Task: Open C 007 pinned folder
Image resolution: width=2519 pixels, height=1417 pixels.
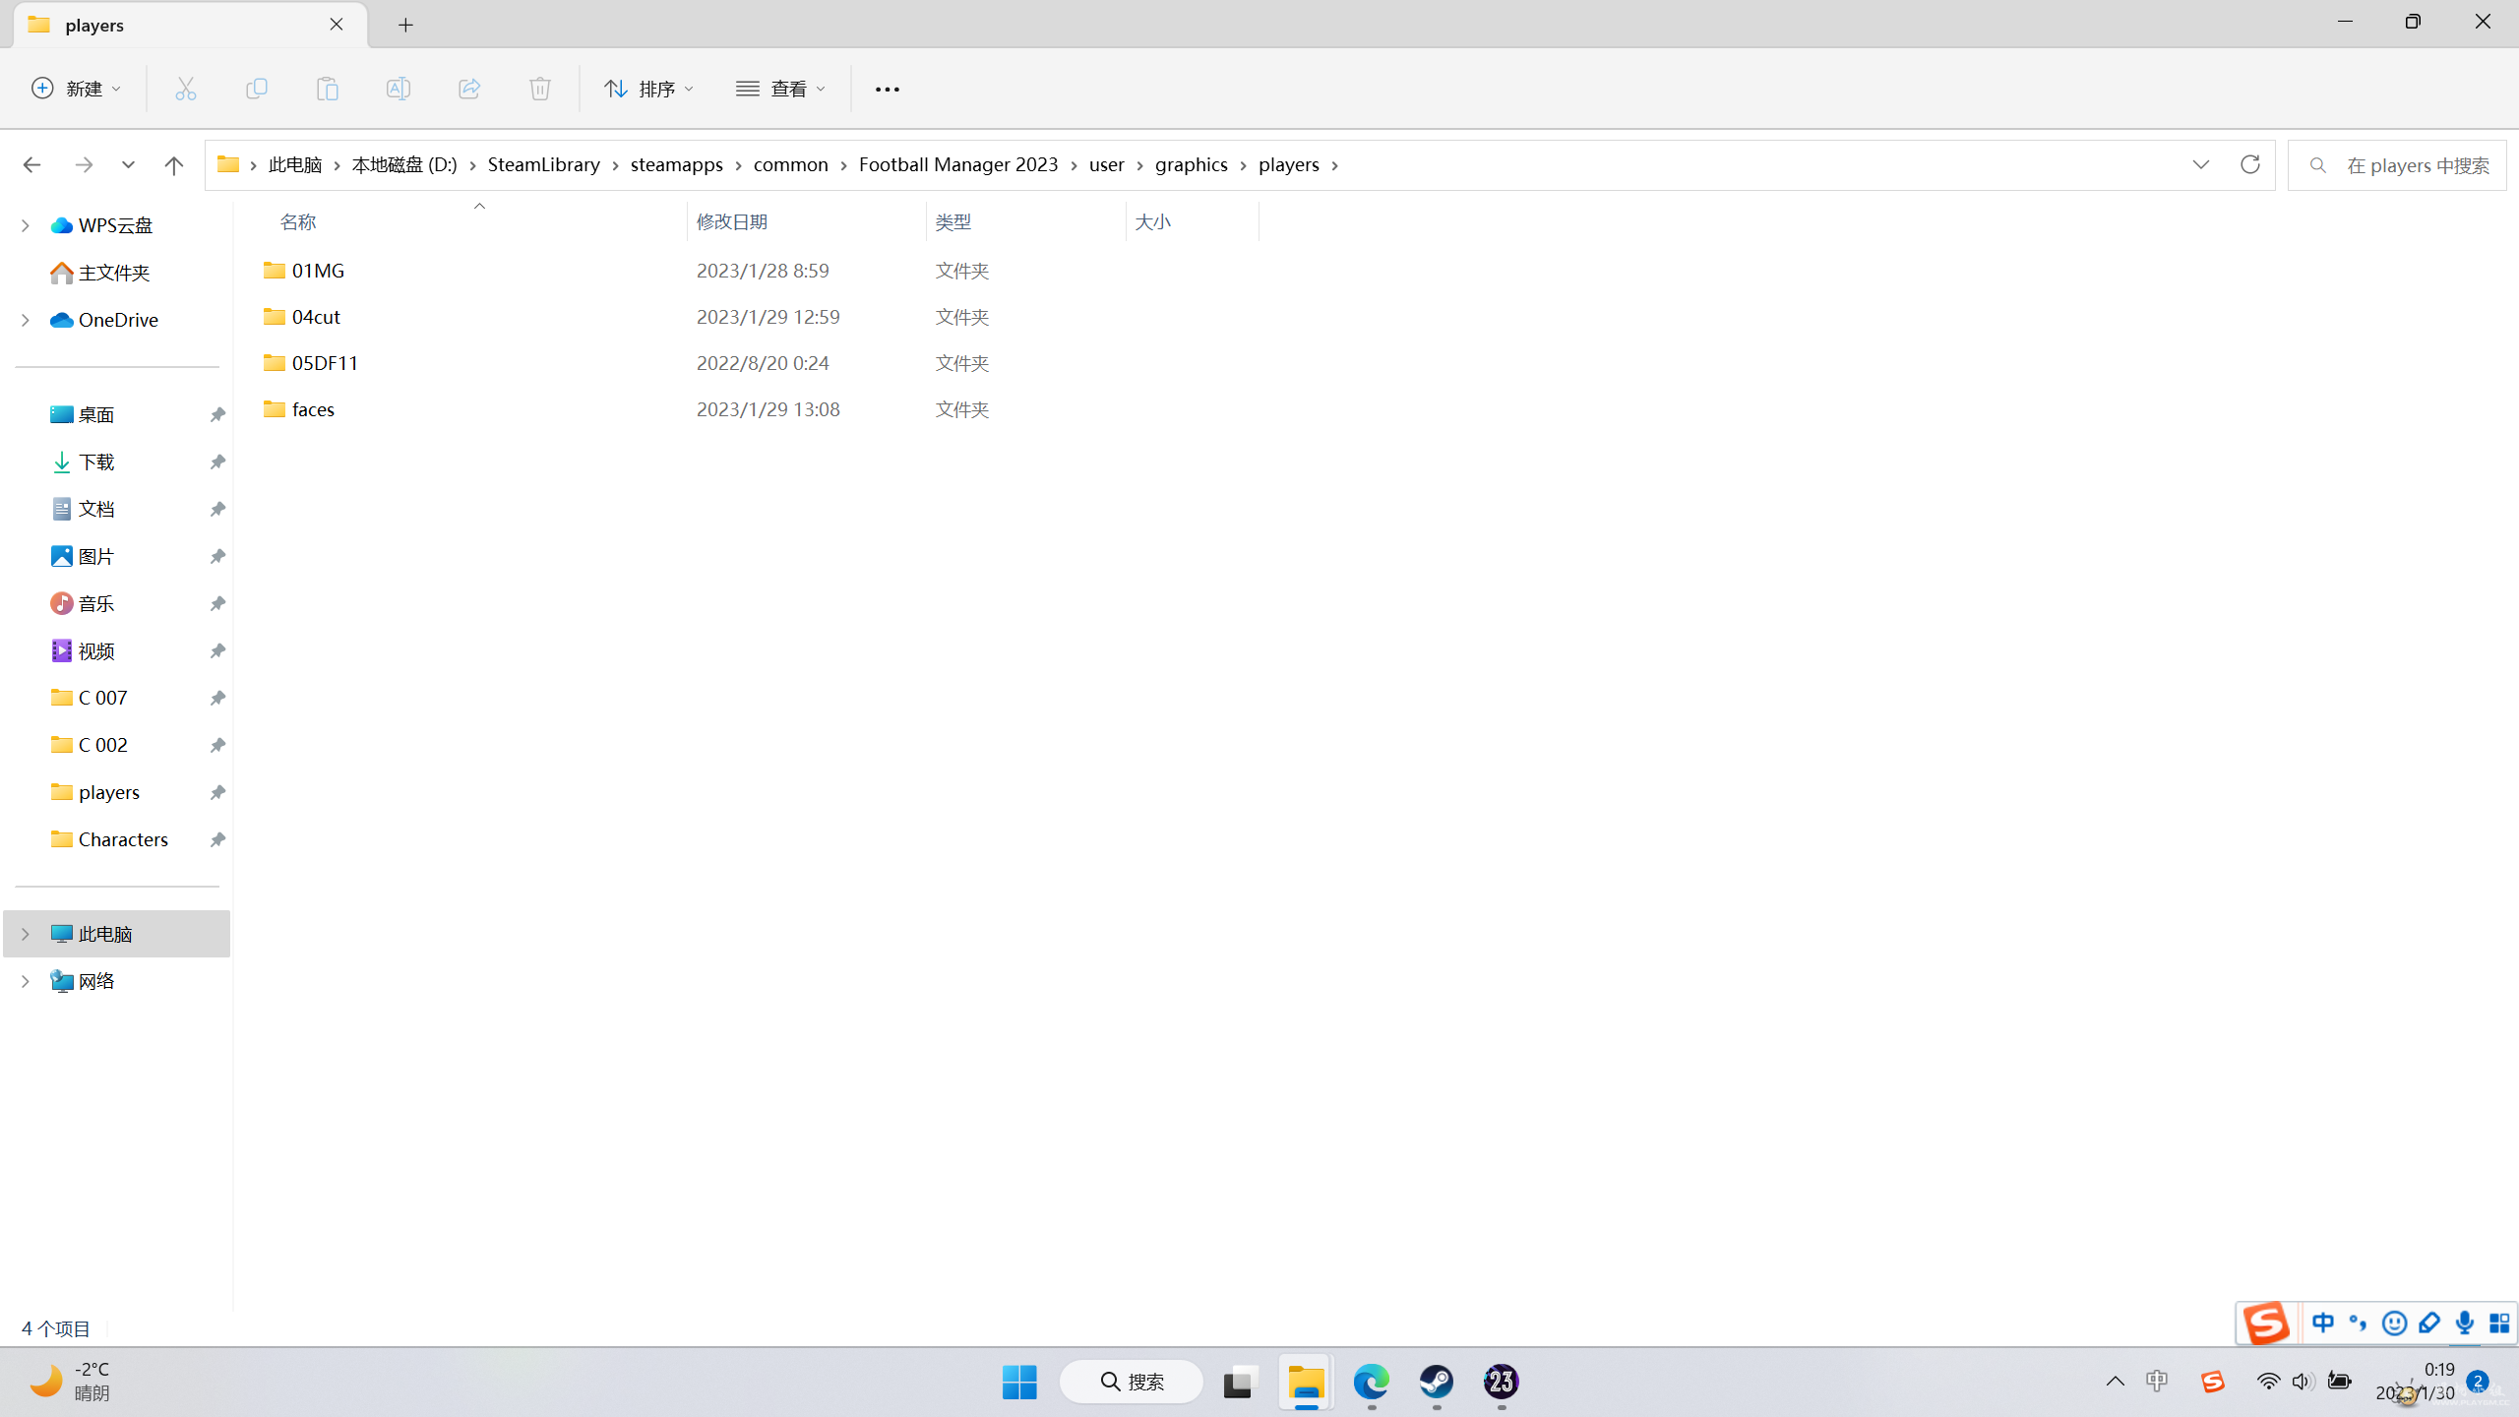Action: coord(102,698)
